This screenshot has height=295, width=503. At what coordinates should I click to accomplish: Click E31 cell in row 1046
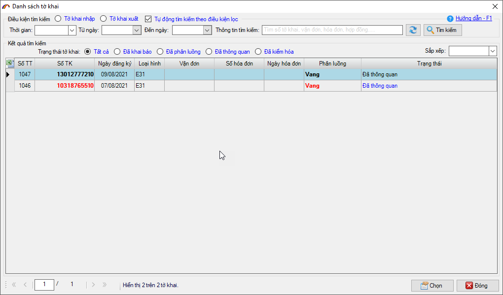[x=149, y=86]
